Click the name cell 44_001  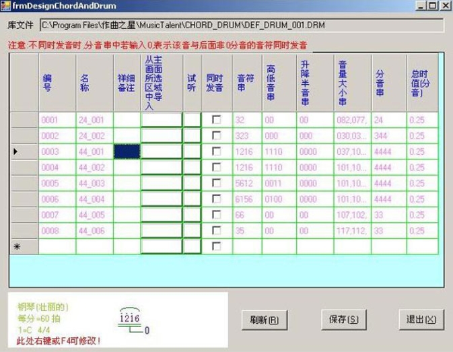click(95, 151)
